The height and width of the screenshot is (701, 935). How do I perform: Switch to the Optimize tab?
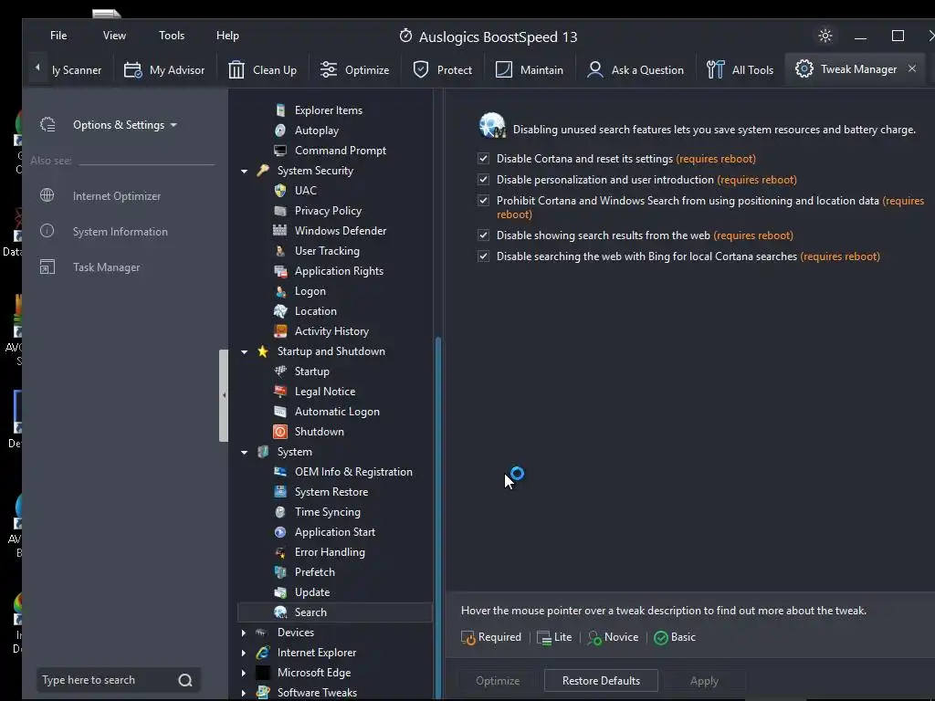click(x=355, y=69)
